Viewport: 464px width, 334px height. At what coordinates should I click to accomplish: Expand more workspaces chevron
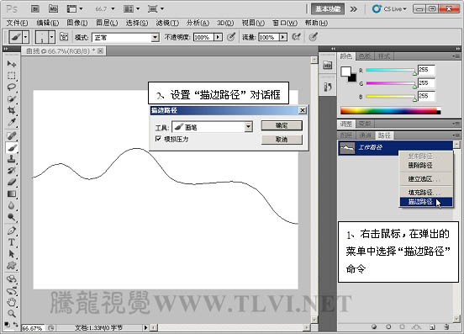click(x=353, y=9)
